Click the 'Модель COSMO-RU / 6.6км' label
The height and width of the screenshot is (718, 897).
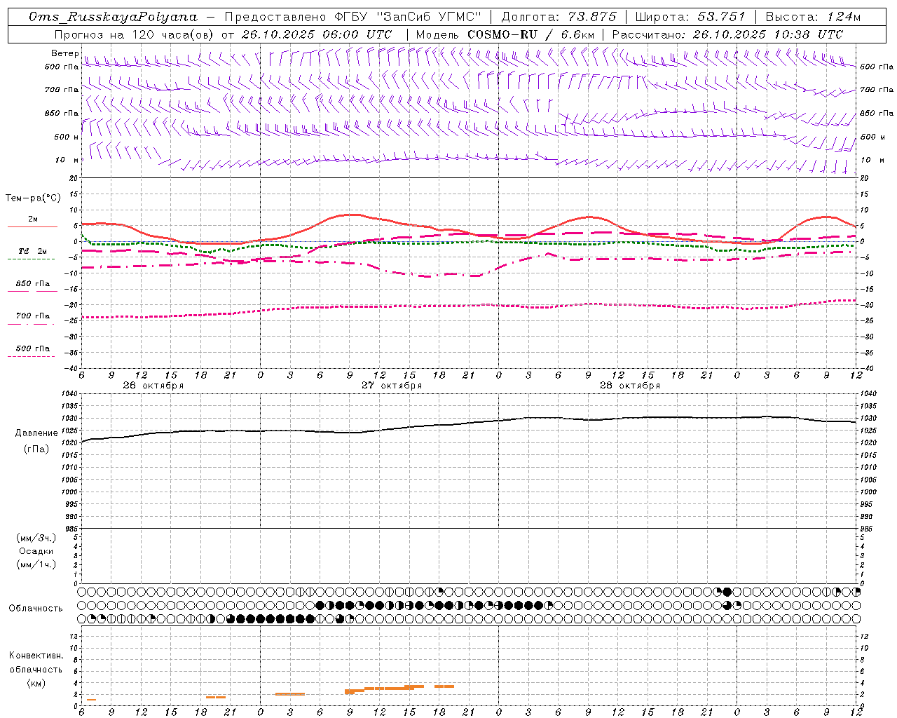(505, 34)
